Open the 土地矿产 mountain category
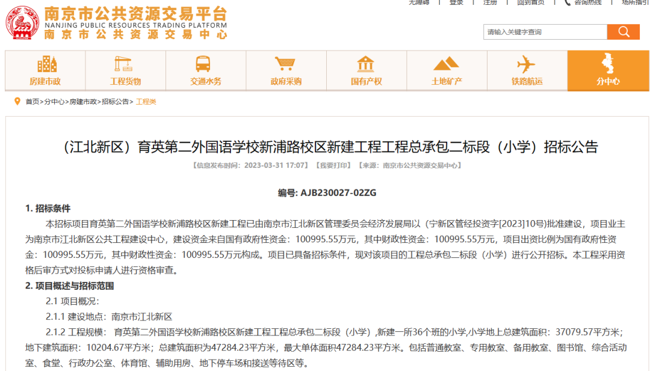This screenshot has width=650, height=371. click(x=447, y=70)
